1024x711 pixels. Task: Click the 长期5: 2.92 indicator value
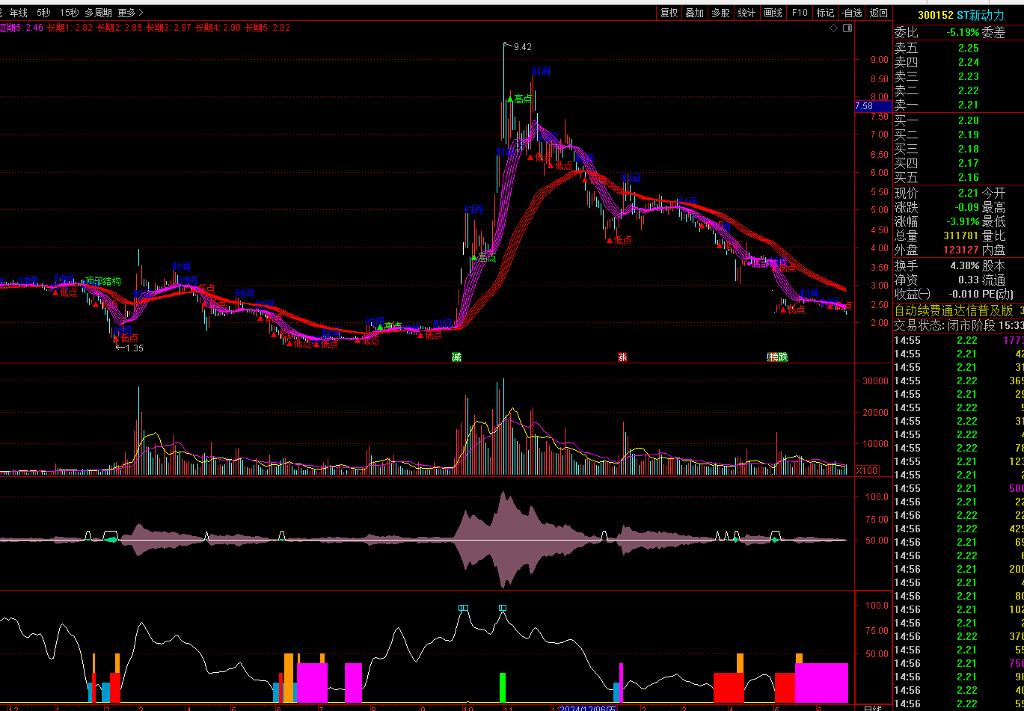[267, 28]
